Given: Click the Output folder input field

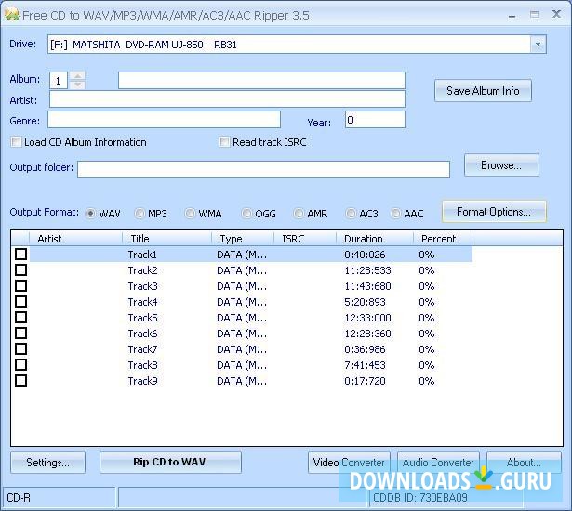Looking at the screenshot, I should pos(263,169).
